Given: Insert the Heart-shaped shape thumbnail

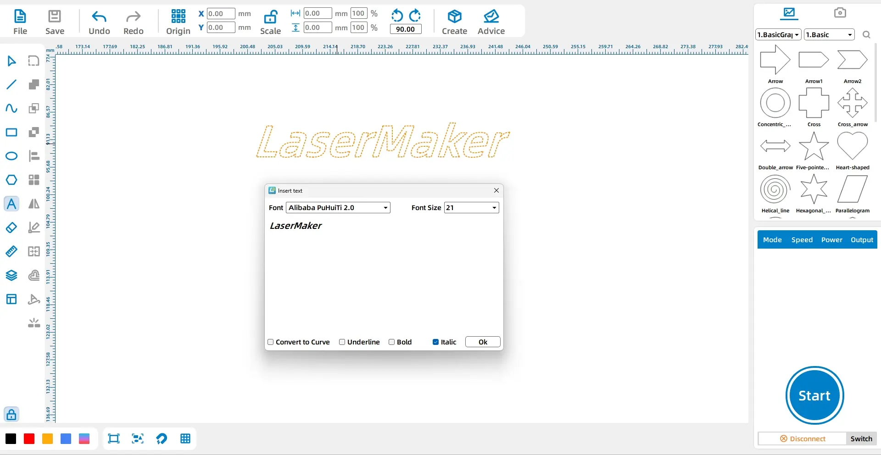Looking at the screenshot, I should coord(852,146).
